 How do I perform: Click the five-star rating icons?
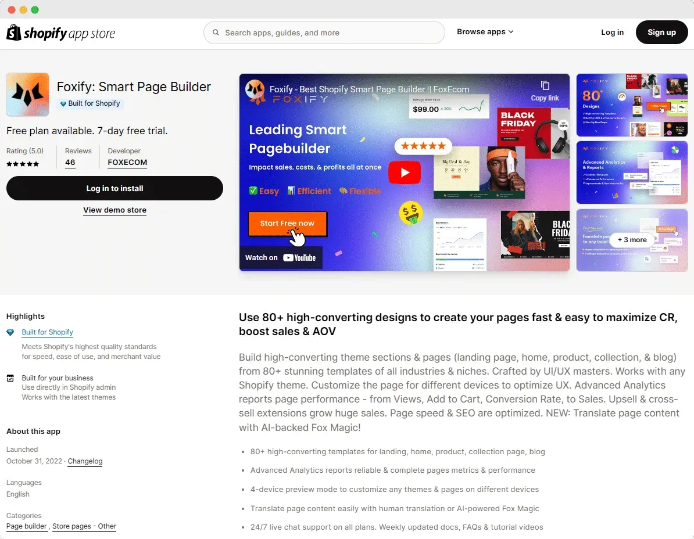pyautogui.click(x=23, y=164)
